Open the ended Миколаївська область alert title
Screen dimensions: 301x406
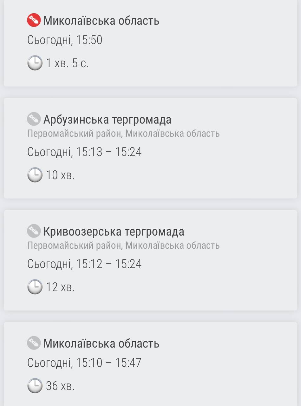(x=101, y=344)
